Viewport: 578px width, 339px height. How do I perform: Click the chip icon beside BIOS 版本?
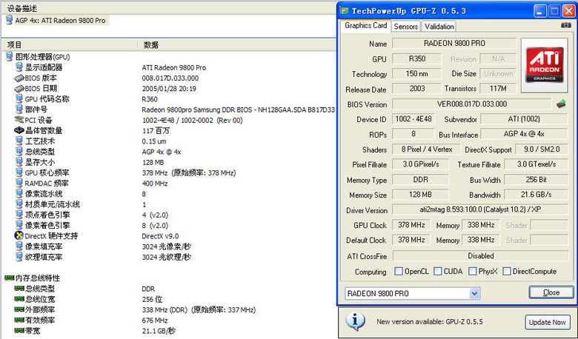[19, 78]
